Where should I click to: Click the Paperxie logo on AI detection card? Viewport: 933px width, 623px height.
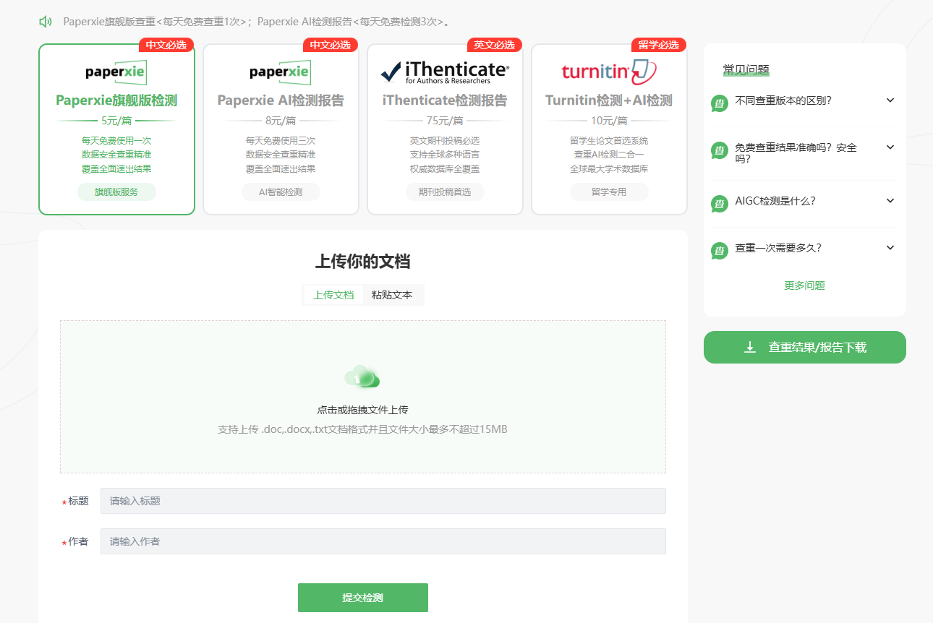281,72
